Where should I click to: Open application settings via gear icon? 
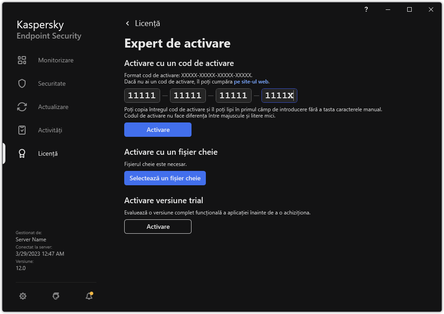pos(23,296)
